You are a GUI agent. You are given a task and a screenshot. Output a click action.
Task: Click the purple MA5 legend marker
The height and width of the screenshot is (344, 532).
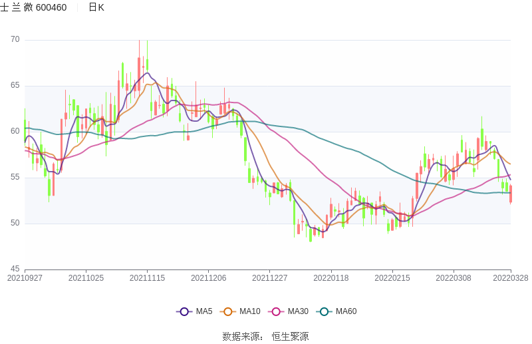click(x=184, y=311)
